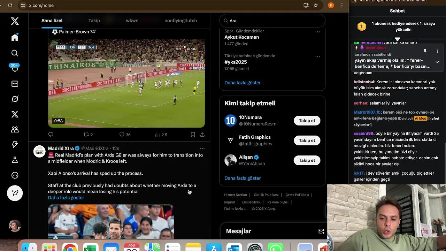Screen dimensions: 446x251
Task: Open Chrome install app icon in address bar
Action: 306,5
